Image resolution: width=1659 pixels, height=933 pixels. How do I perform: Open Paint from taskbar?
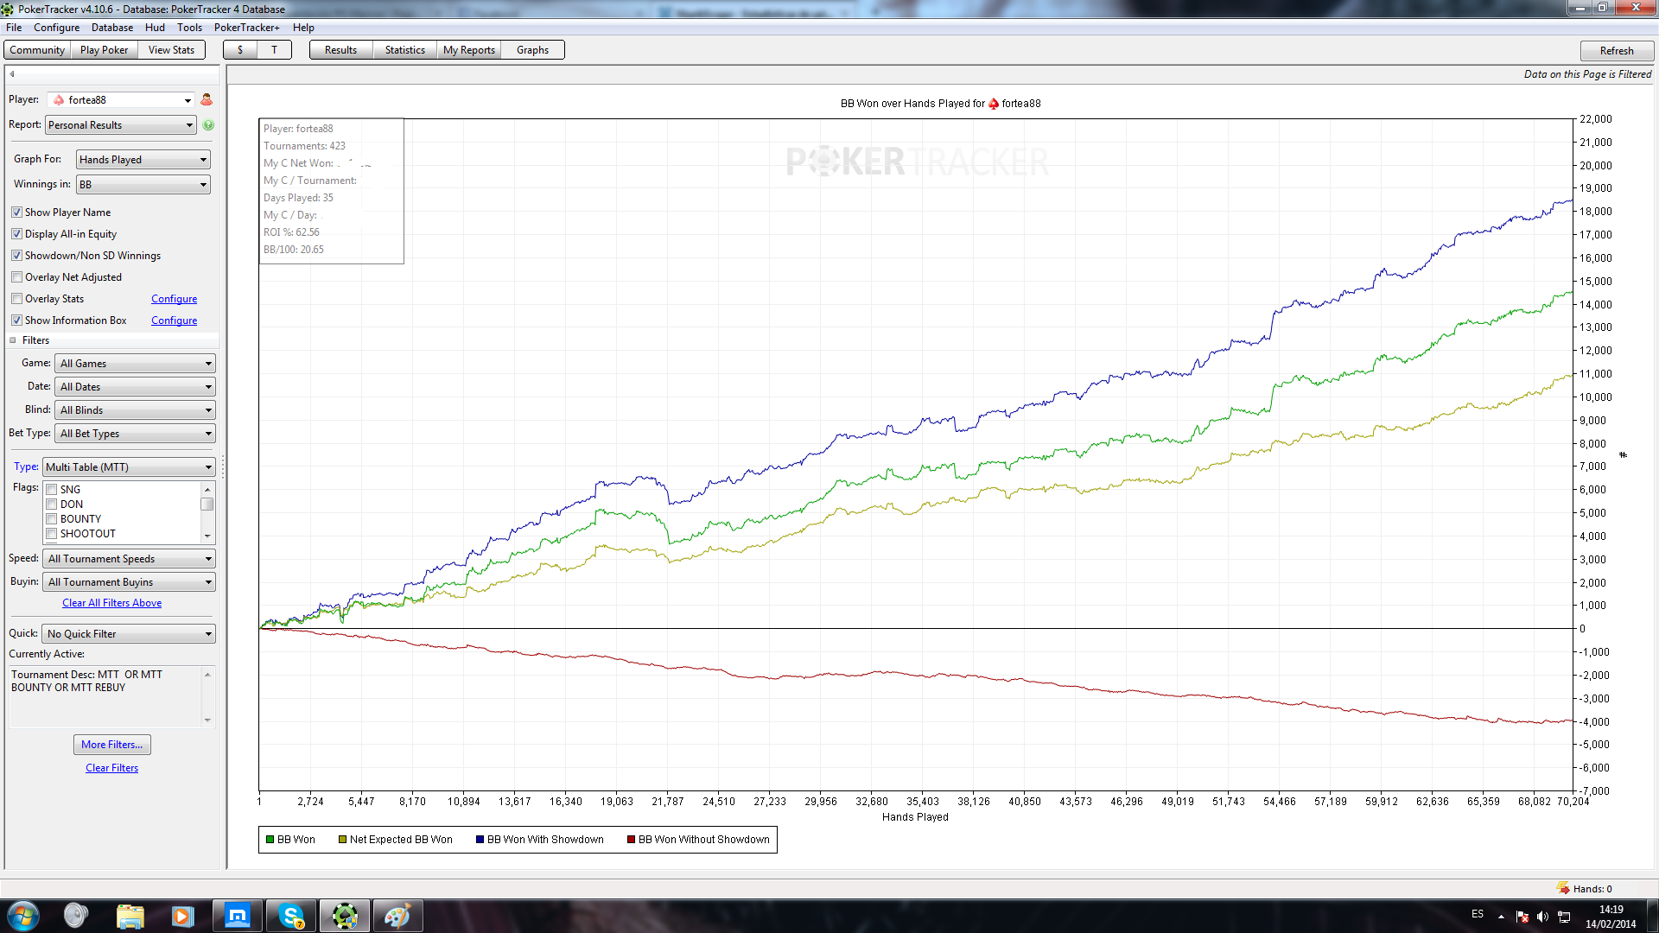[397, 916]
